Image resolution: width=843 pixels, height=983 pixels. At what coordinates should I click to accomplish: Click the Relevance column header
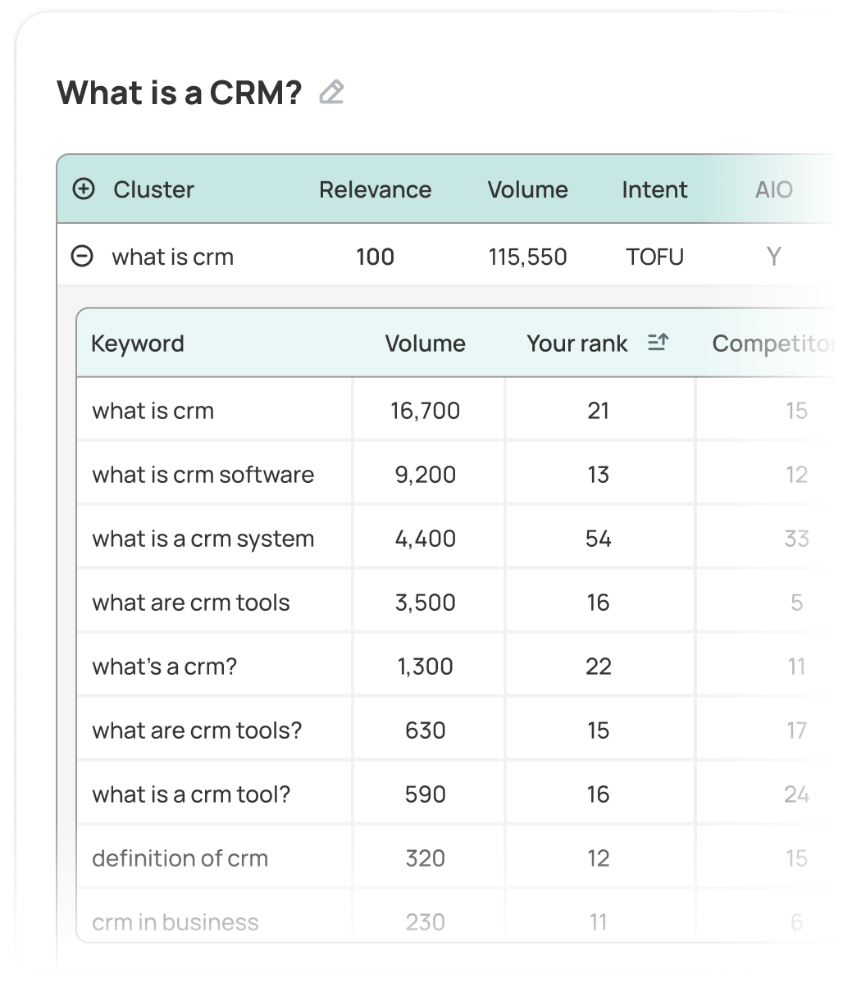tap(375, 189)
